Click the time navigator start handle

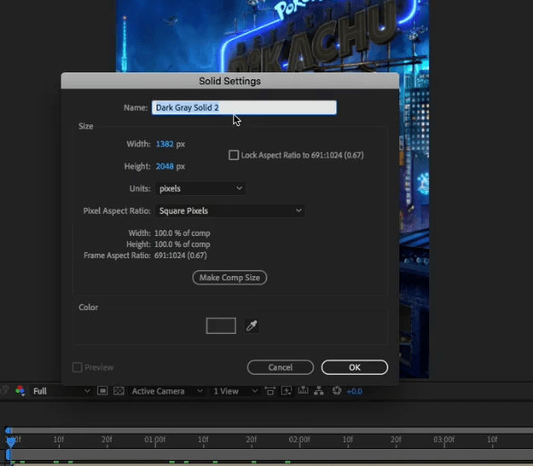click(x=9, y=430)
